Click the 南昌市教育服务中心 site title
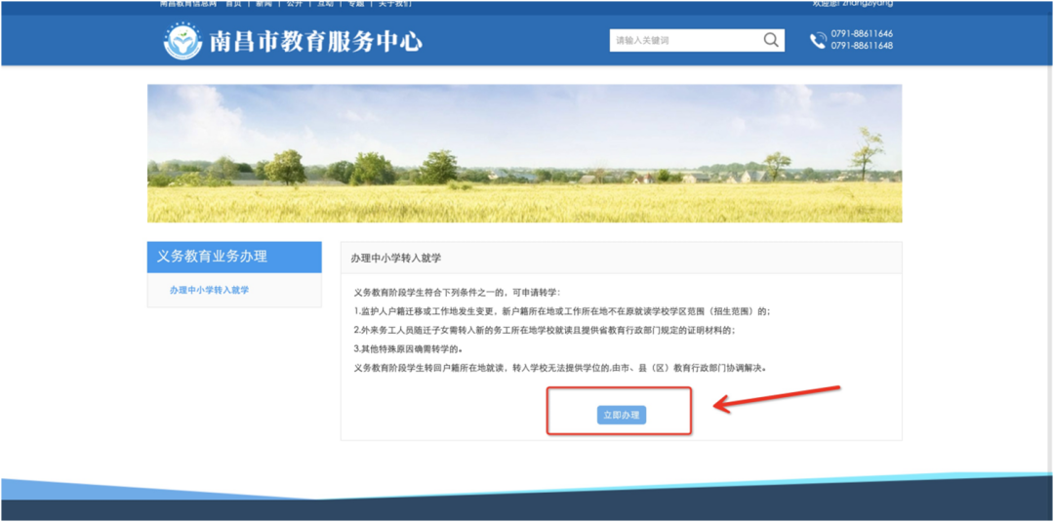1054x522 pixels. pyautogui.click(x=316, y=42)
